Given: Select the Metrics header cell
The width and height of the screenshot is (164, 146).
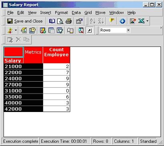Looking at the screenshot, I should [33, 55].
